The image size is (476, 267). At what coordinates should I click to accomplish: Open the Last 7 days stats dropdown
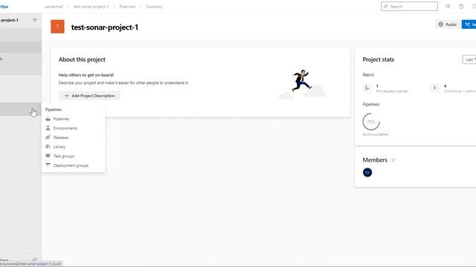pos(469,59)
